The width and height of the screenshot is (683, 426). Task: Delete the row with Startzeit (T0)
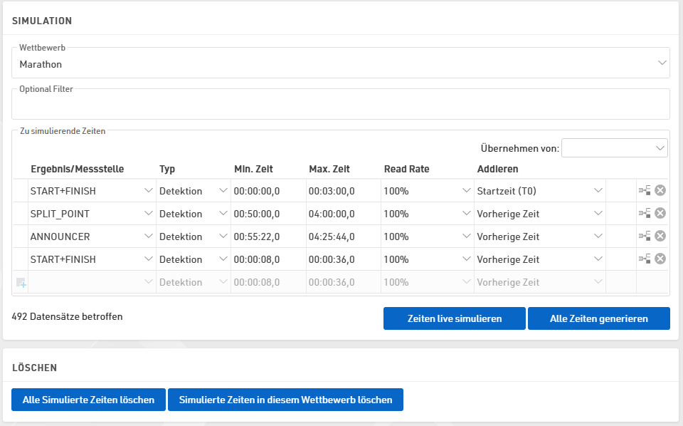[x=660, y=190]
